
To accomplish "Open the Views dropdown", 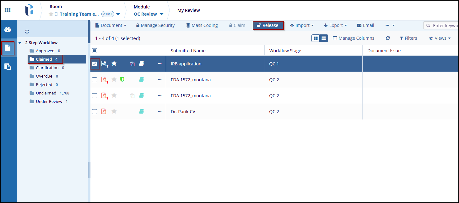I will click(x=440, y=38).
